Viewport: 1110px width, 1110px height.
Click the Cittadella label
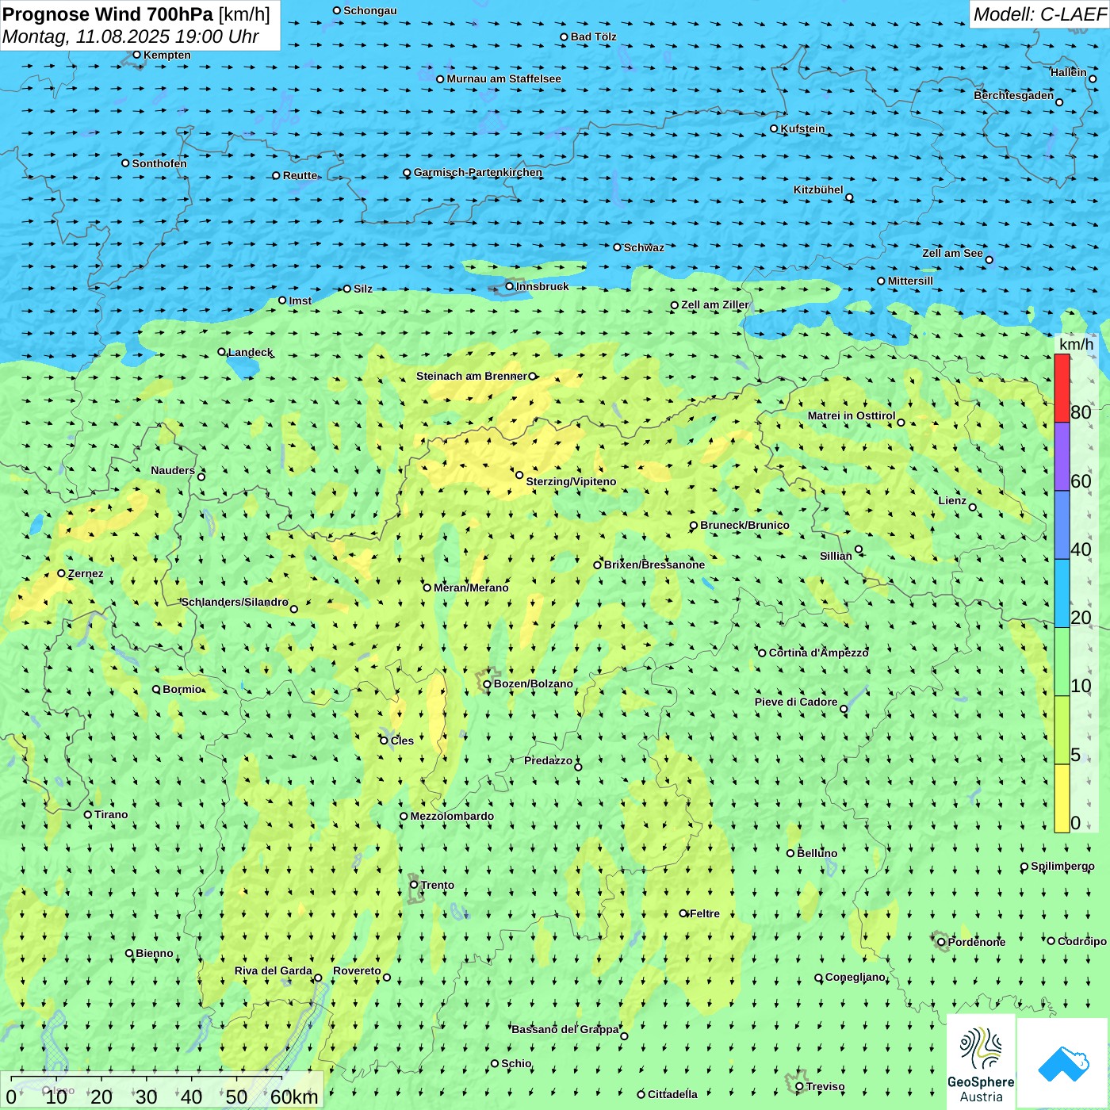672,1094
